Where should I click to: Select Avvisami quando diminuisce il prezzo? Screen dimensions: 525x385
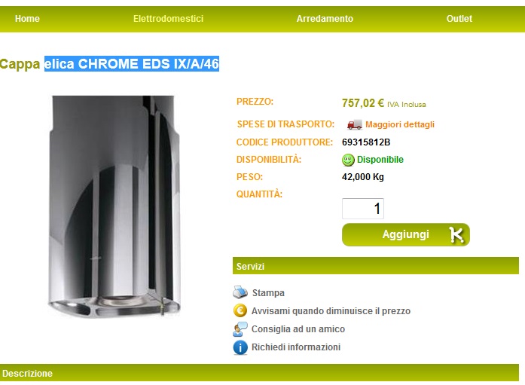(x=331, y=311)
